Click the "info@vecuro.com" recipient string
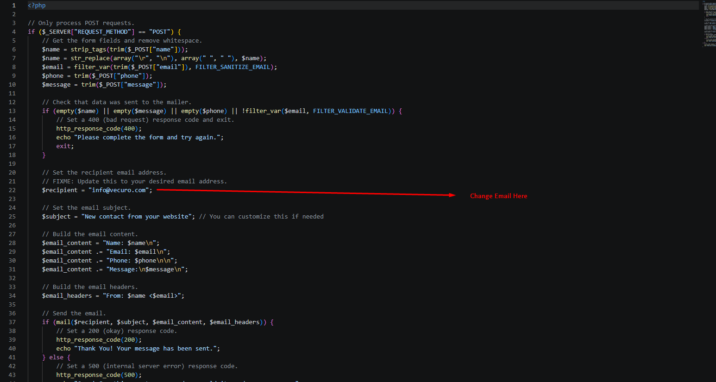The height and width of the screenshot is (382, 716). coord(119,190)
